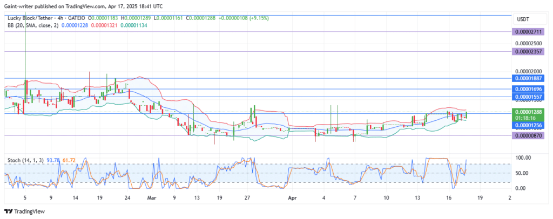Click the 5 date on time axis
This screenshot has height=219, width=553.
pyautogui.click(x=25, y=198)
